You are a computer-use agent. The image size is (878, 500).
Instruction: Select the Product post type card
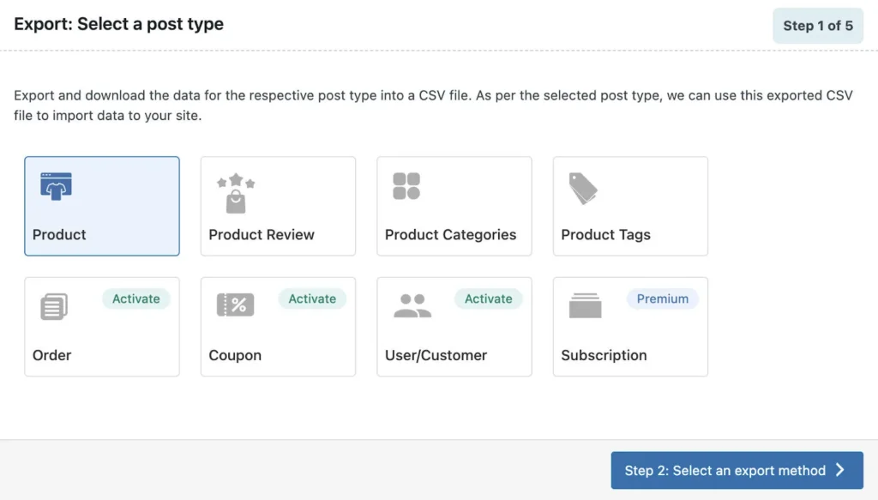pyautogui.click(x=101, y=206)
